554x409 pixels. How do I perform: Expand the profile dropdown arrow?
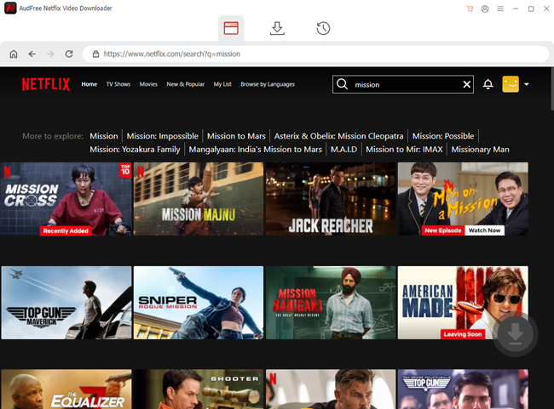tap(527, 84)
